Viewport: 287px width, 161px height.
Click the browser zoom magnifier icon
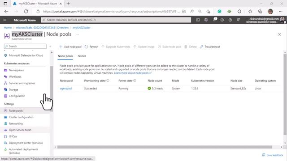[x=200, y=11]
